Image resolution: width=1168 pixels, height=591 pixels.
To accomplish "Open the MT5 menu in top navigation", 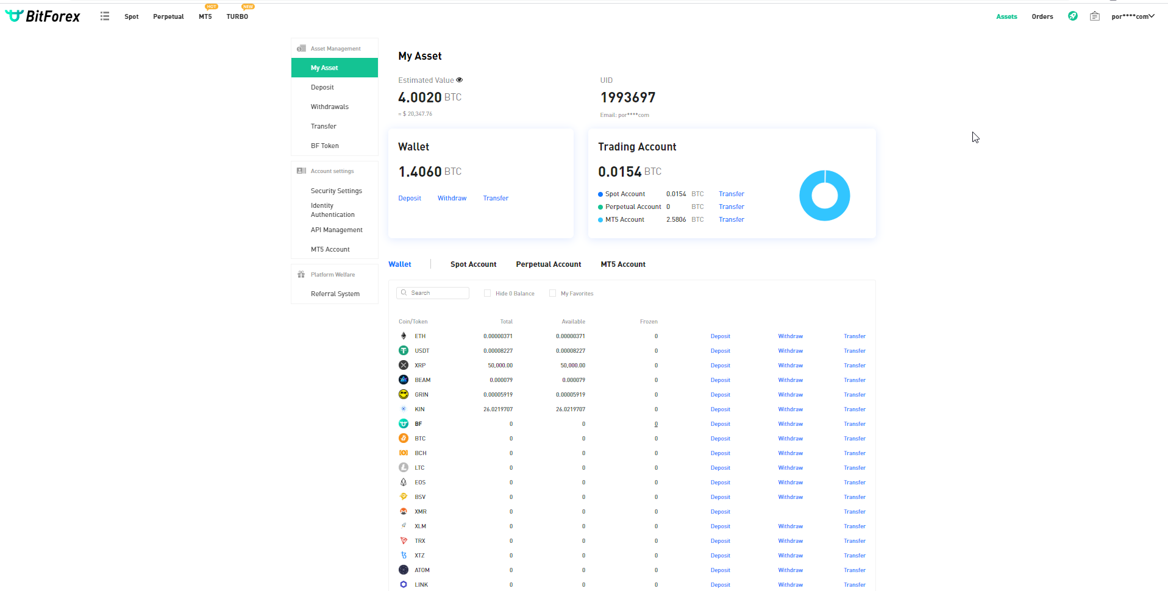I will pyautogui.click(x=205, y=16).
